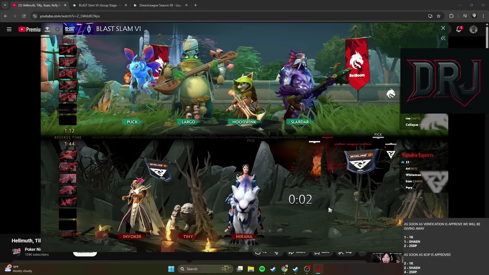Open the Windows Start menu
The image size is (489, 275).
tap(171, 269)
